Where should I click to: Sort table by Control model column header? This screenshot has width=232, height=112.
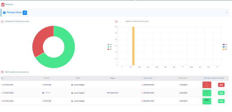[x=148, y=78]
